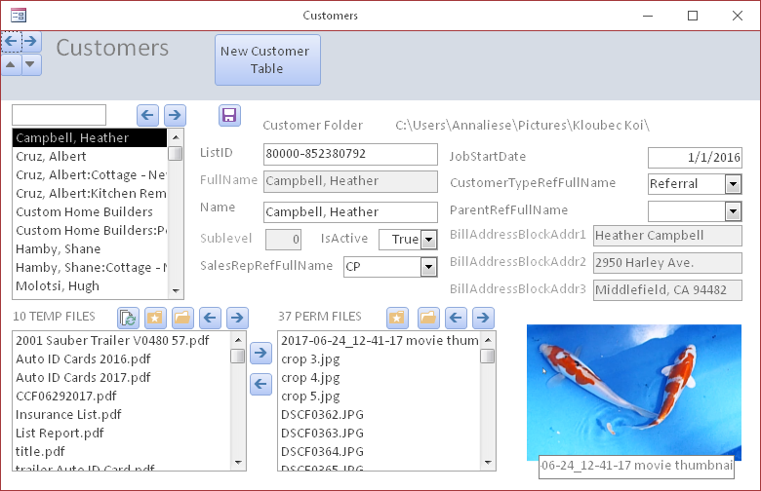This screenshot has width=761, height=491.
Task: Click the open folder icon in Temp Files
Action: (x=182, y=318)
